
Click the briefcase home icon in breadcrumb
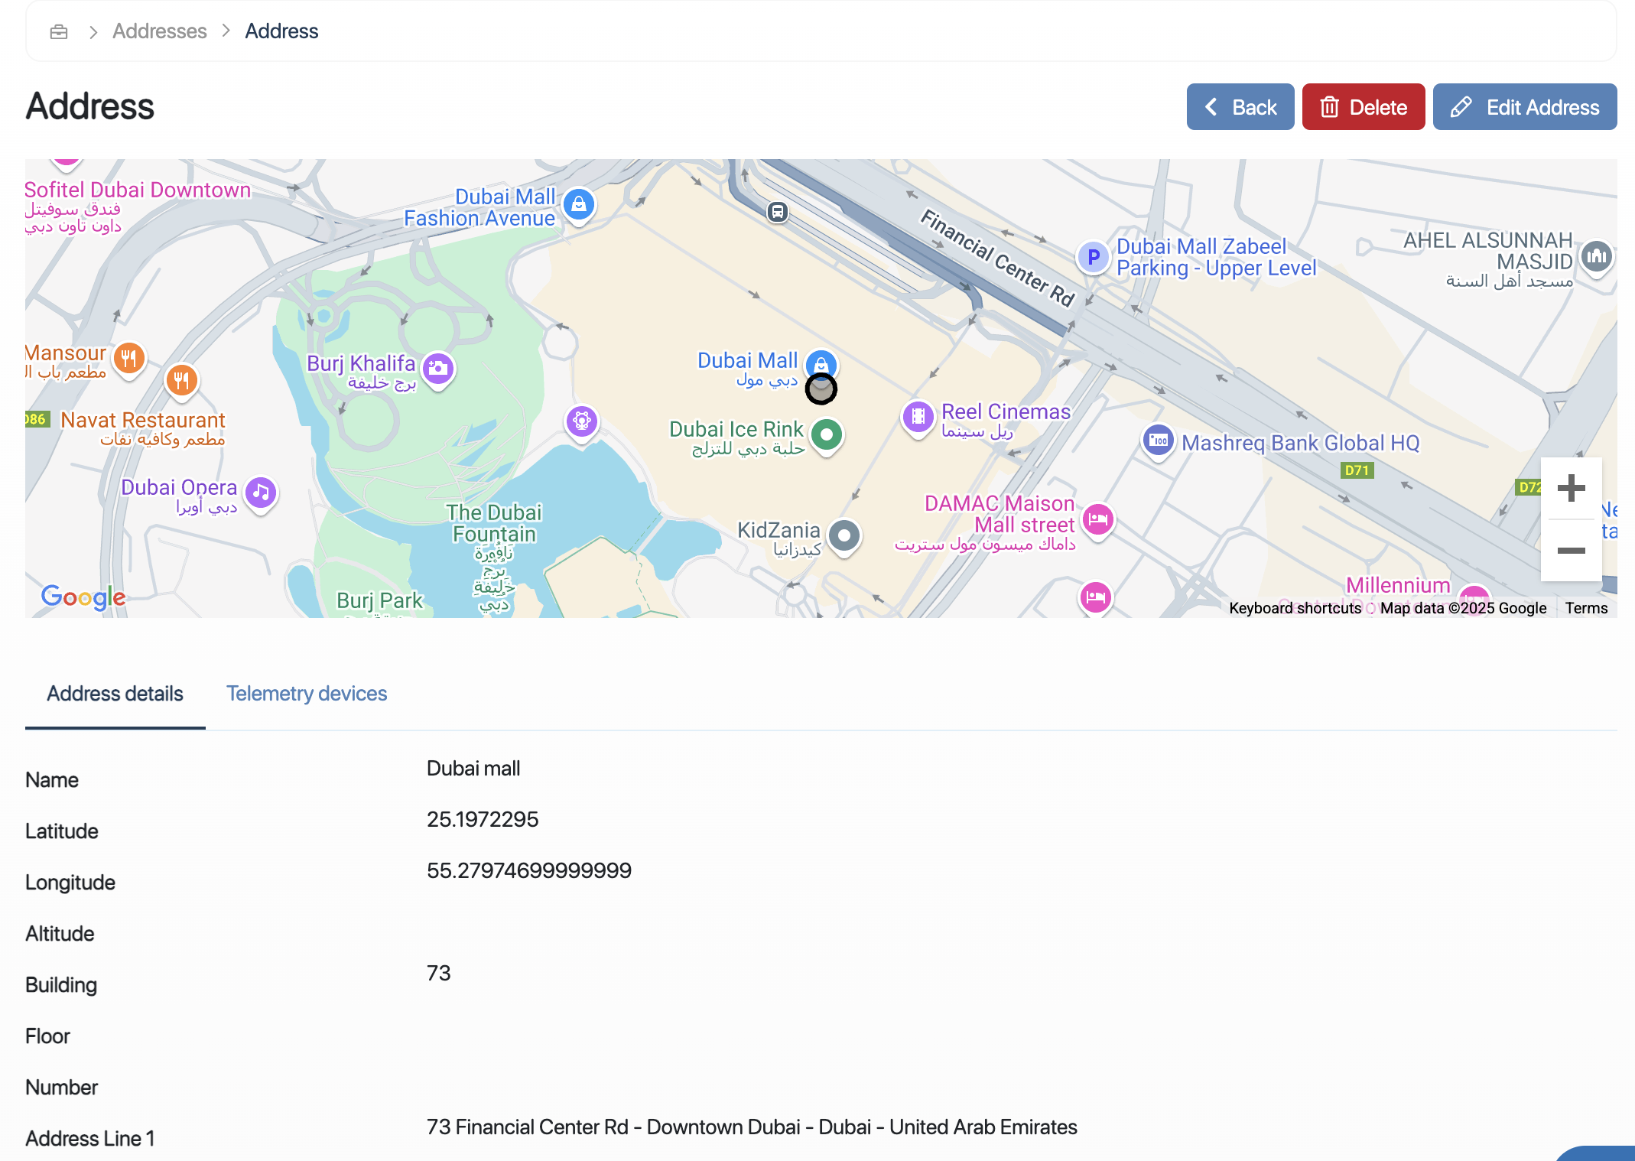[x=59, y=31]
